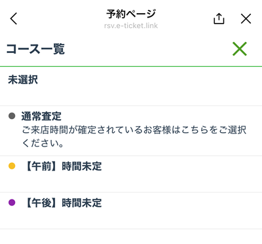
Task: Tap the green divider under コース一覧
Action: pyautogui.click(x=131, y=66)
